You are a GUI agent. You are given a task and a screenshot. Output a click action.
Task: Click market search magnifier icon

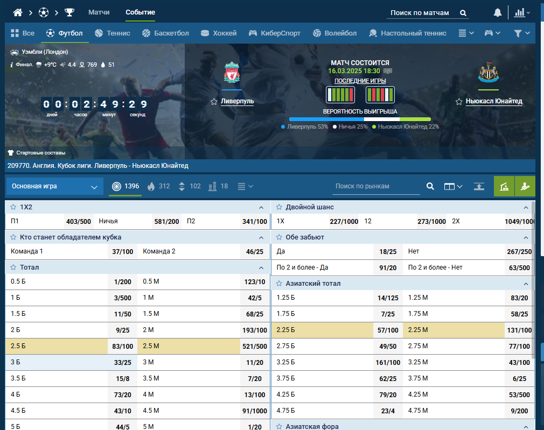pos(430,186)
